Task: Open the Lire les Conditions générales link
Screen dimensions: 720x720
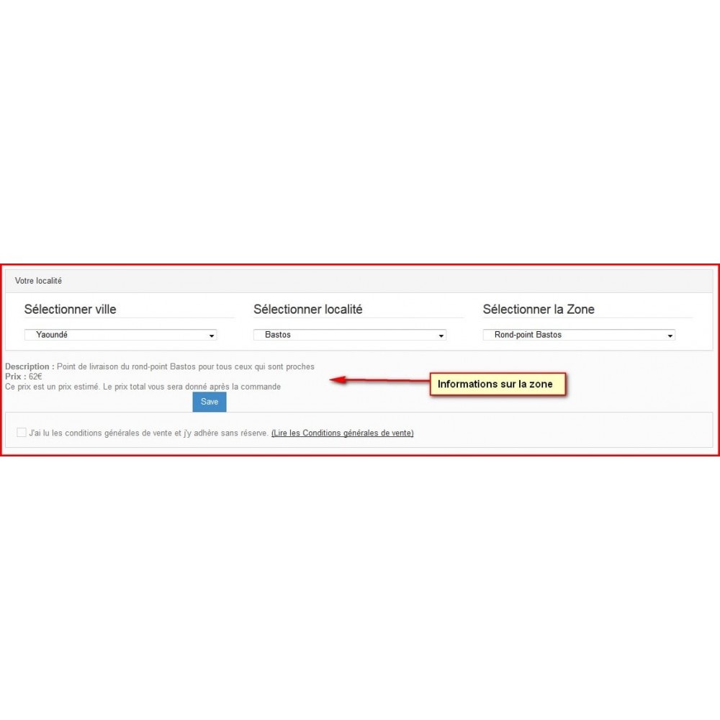Action: [342, 433]
